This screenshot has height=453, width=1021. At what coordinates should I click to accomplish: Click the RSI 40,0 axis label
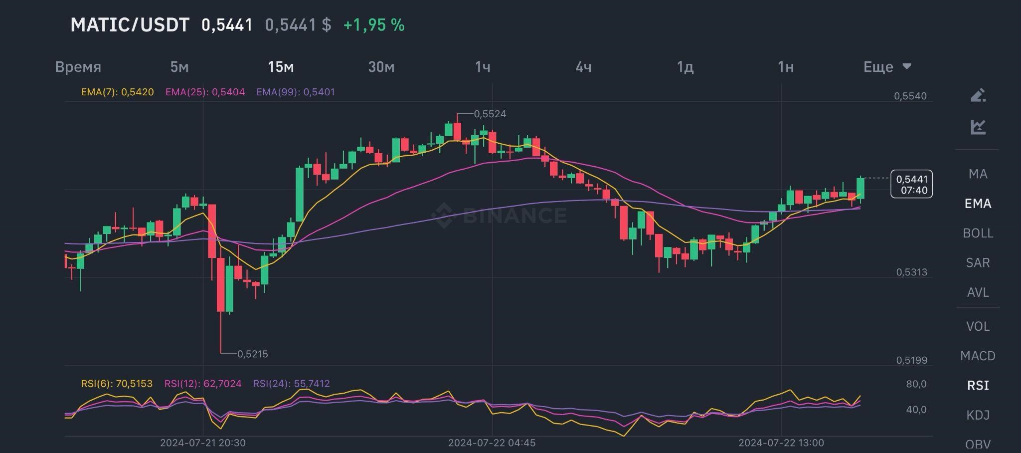tap(916, 410)
